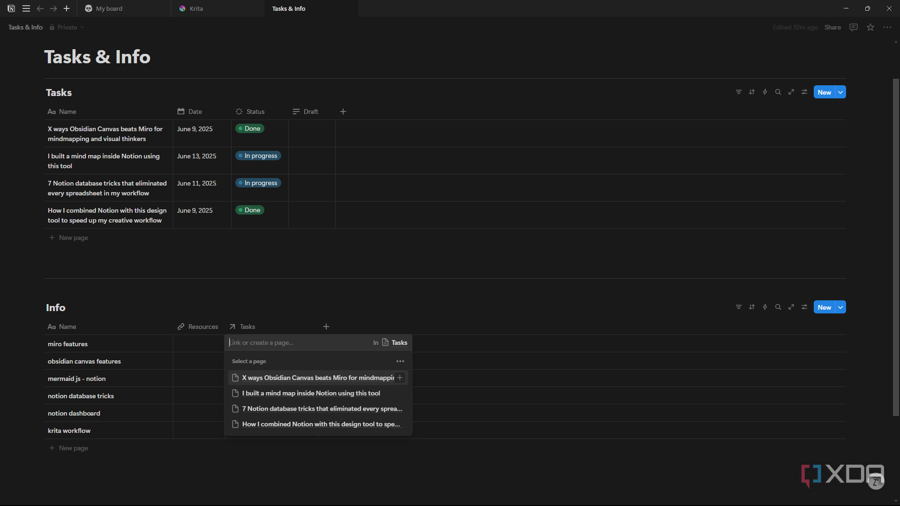Screen dimensions: 900x506
Task: Focus the Link or create a page field
Action: click(x=299, y=342)
